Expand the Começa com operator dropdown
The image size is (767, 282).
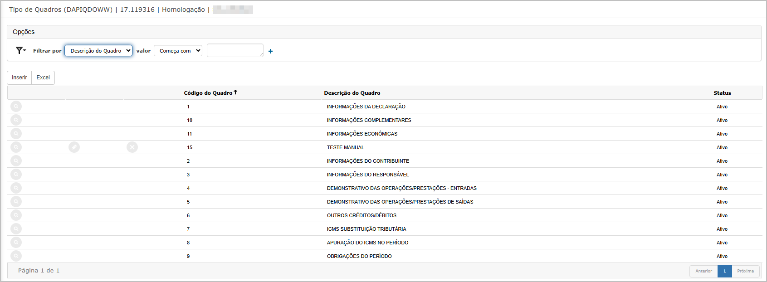coord(178,51)
